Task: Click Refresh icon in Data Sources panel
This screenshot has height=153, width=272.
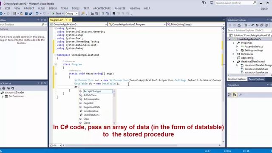Action: 13,88
